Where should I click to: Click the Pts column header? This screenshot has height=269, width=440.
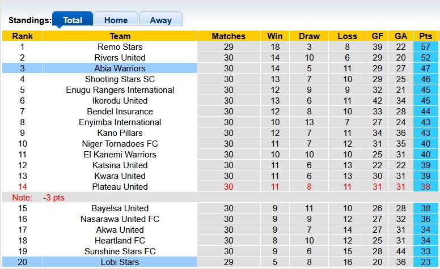tap(425, 36)
